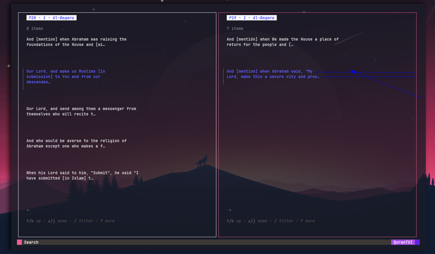
Task: Click the '? more' hint in the P20 panel
Action: click(x=107, y=221)
